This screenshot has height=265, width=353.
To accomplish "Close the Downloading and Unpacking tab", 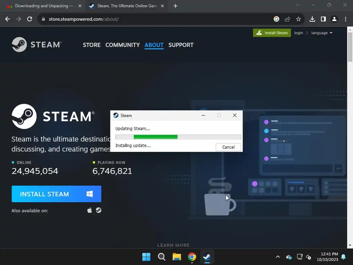I will [80, 6].
